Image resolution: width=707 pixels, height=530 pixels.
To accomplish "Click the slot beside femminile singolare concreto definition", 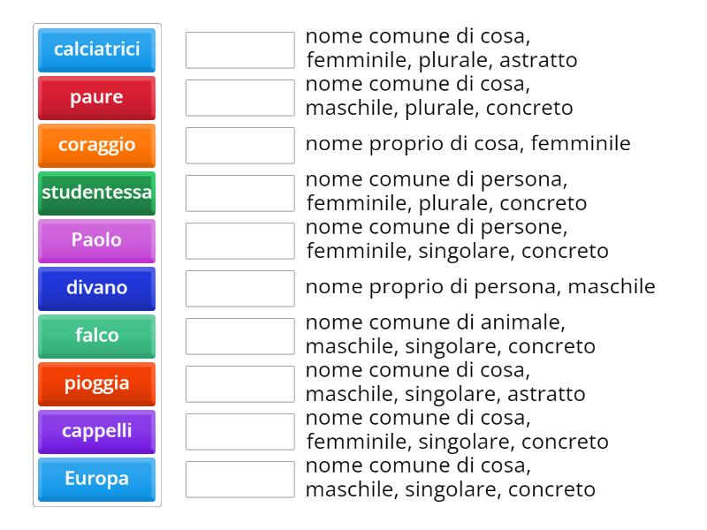I will coord(239,432).
